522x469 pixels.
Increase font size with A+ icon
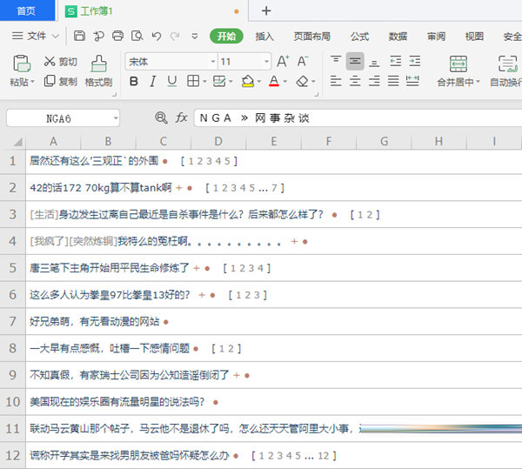pyautogui.click(x=283, y=62)
